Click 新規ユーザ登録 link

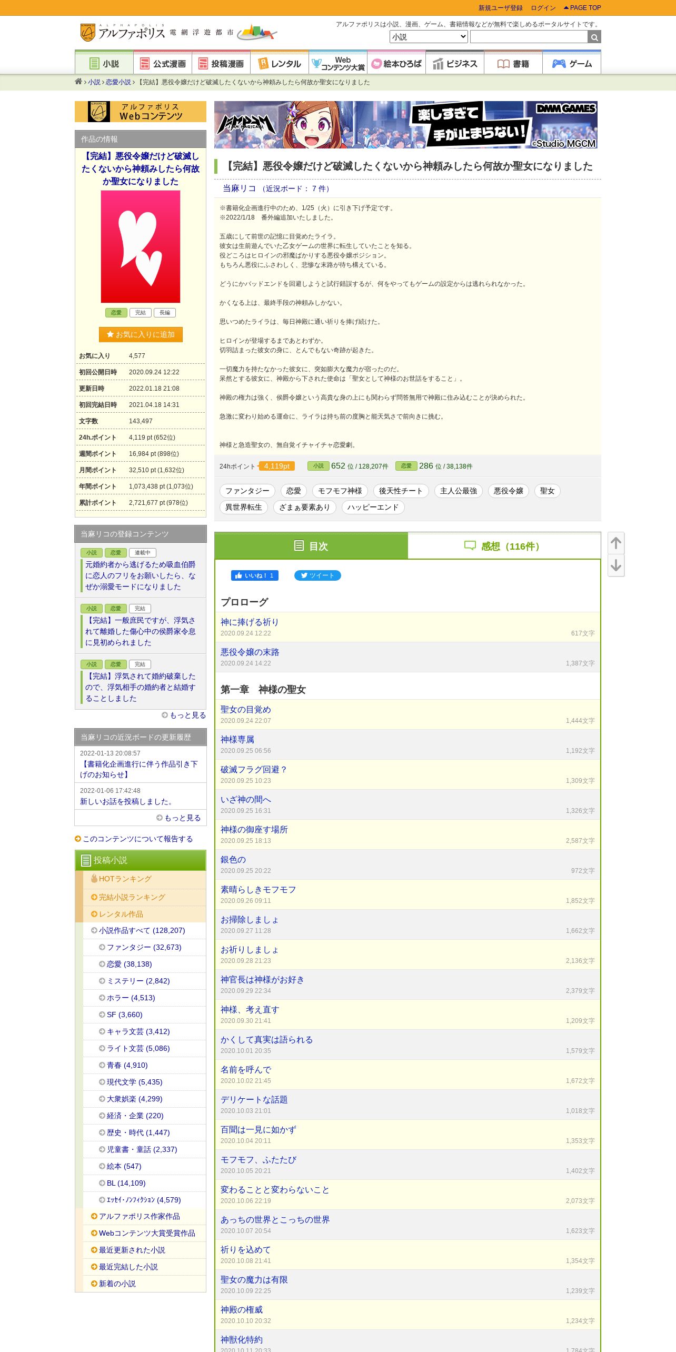pyautogui.click(x=500, y=8)
